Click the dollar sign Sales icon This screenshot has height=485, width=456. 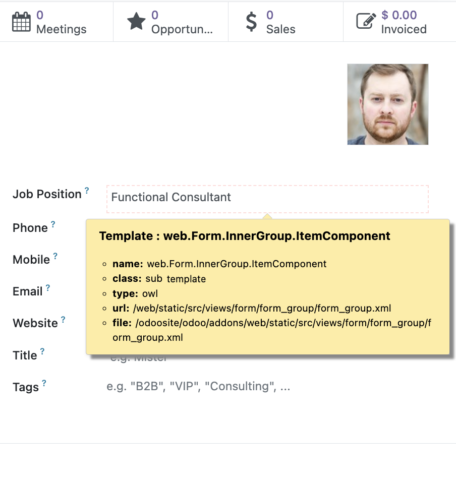click(251, 22)
